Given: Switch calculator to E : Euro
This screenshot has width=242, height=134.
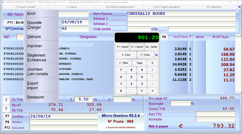Looking at the screenshot, I should 126,55.
